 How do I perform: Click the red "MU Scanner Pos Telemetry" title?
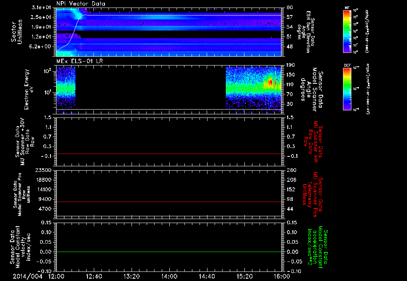tap(312, 194)
